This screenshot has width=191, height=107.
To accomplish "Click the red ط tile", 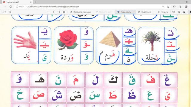I will [x=113, y=95].
